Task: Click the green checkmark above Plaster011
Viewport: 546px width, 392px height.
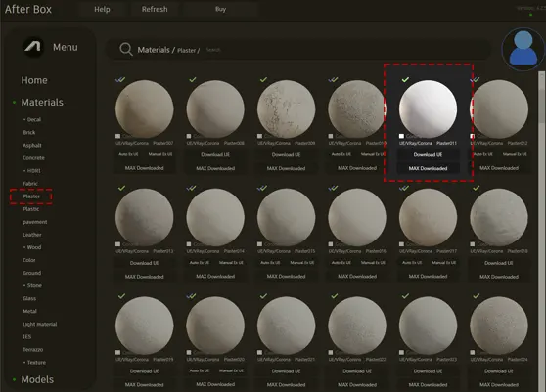Action: 405,79
